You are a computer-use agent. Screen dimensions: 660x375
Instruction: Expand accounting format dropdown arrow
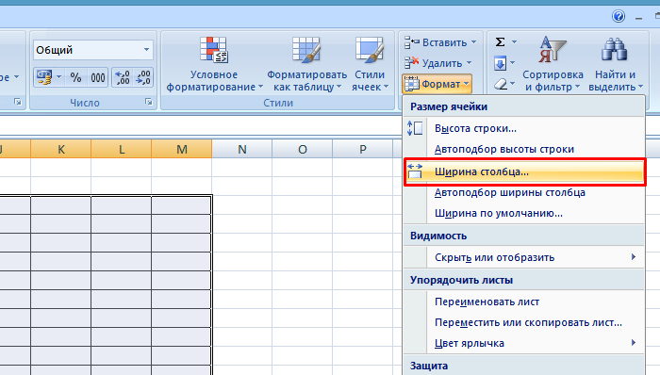(x=58, y=77)
